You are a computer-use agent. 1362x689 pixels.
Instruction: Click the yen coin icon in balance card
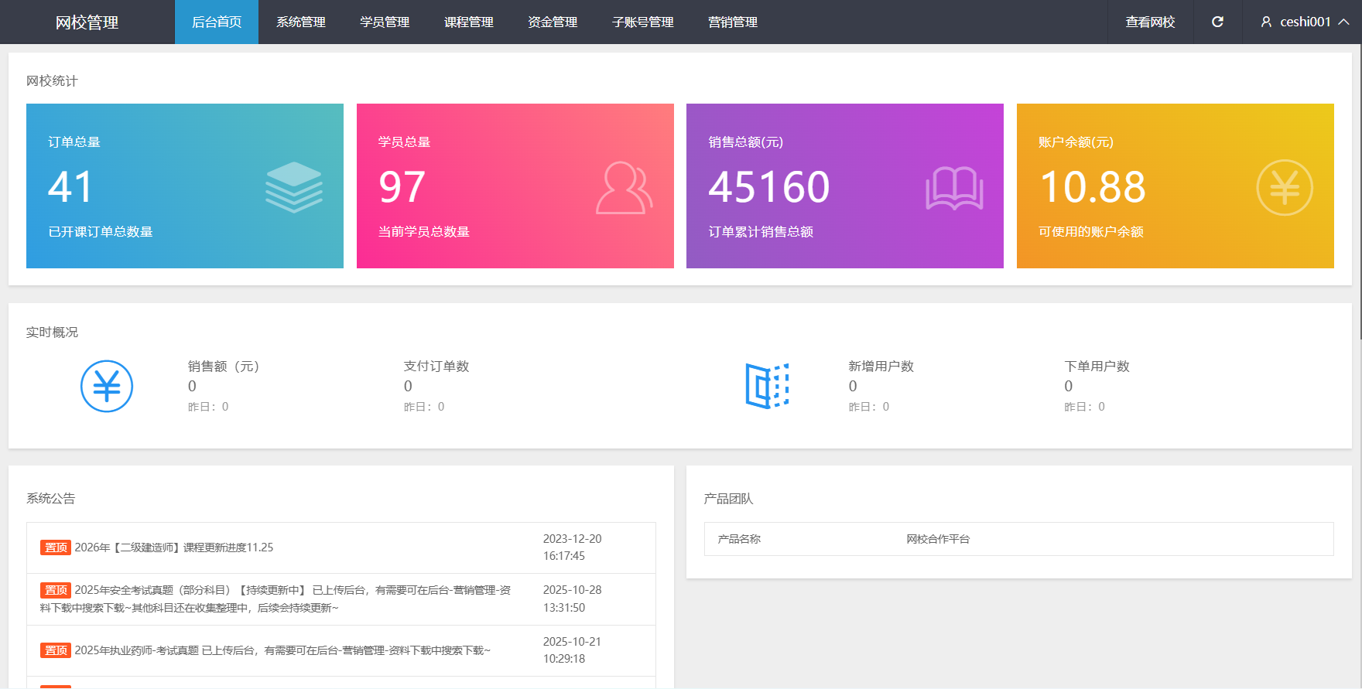tap(1284, 187)
